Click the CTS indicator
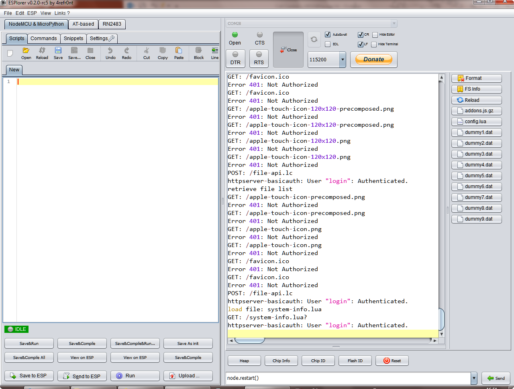This screenshot has height=389, width=514. coord(260,38)
